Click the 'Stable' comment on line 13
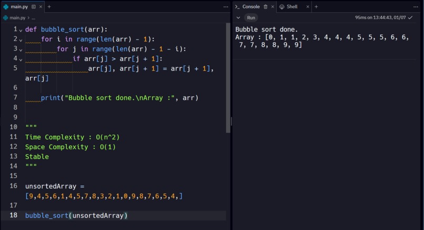 (37, 157)
